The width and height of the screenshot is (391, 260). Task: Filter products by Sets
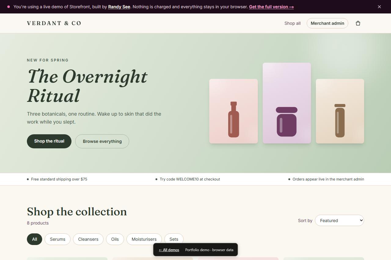(174, 239)
